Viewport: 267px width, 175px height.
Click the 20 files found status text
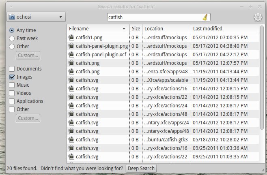pyautogui.click(x=22, y=169)
